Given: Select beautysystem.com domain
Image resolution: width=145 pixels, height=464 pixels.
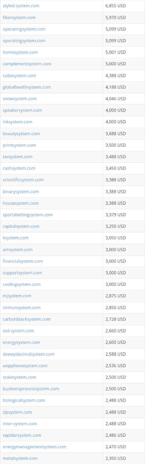Looking at the screenshot, I should [x=21, y=134].
